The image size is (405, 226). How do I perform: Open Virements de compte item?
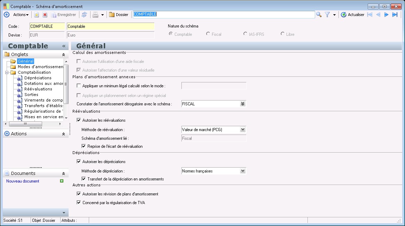pyautogui.click(x=44, y=100)
